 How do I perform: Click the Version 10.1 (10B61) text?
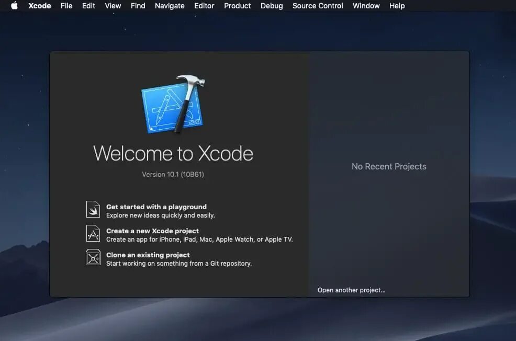point(173,174)
